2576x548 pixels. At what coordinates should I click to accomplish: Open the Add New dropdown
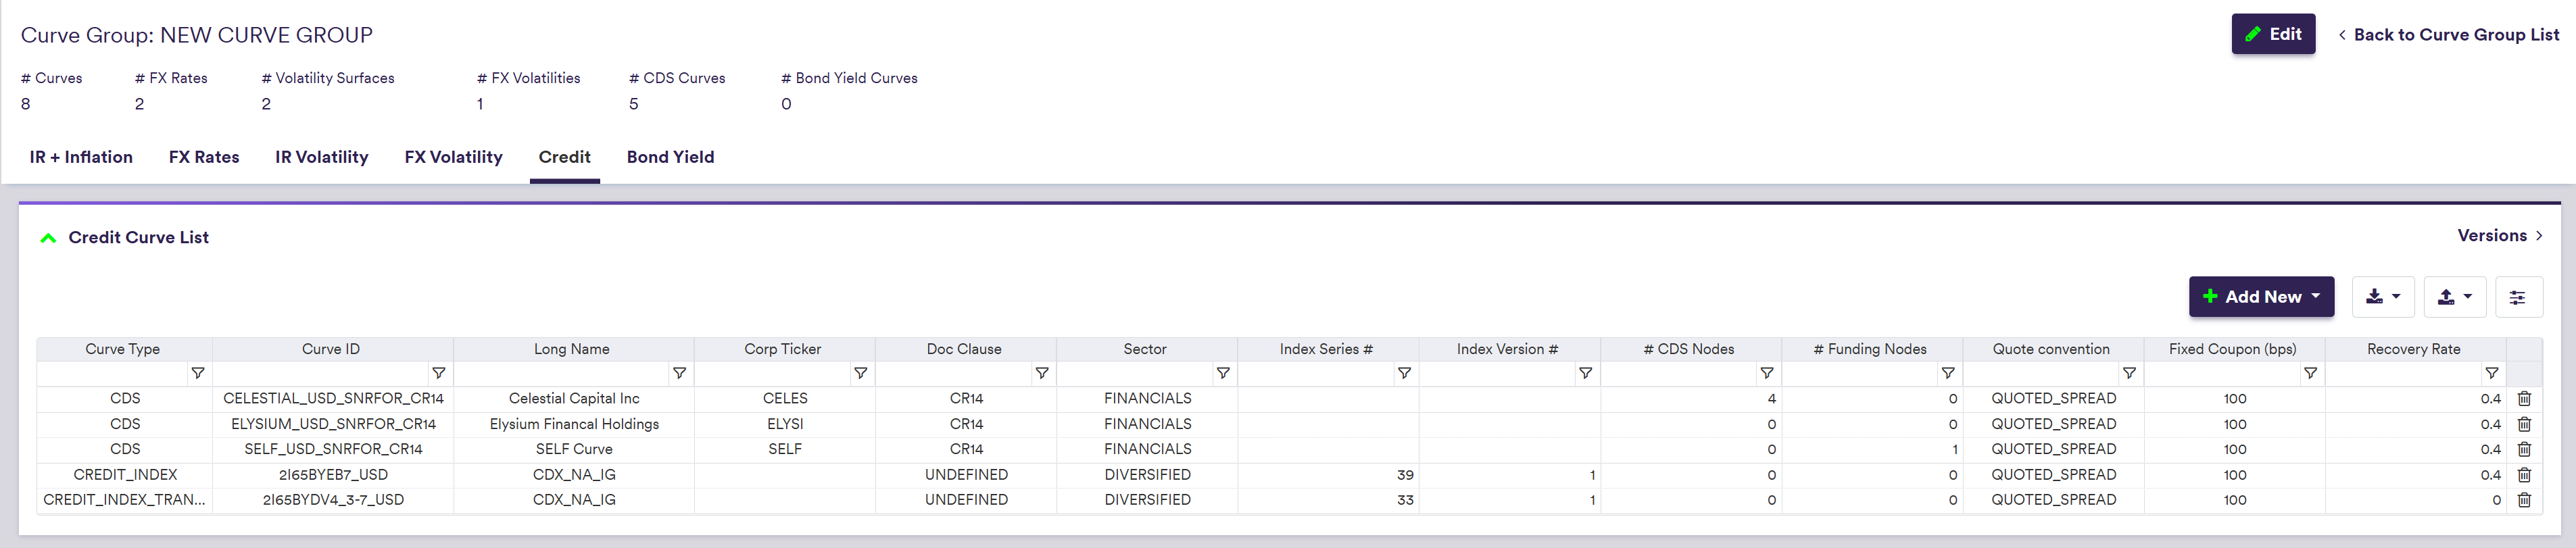2260,297
